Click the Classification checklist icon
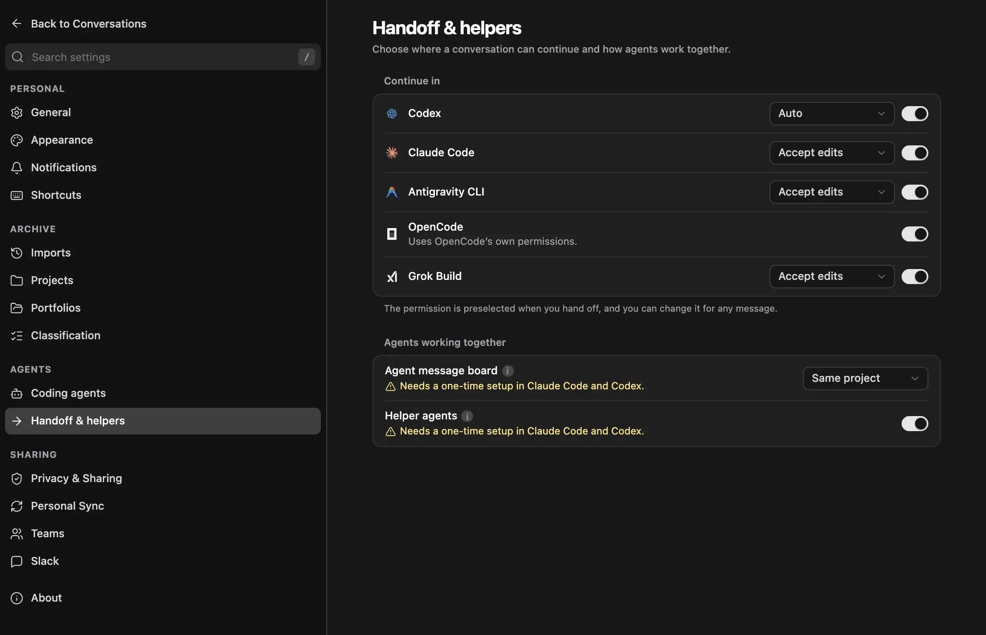This screenshot has width=986, height=635. coord(16,335)
